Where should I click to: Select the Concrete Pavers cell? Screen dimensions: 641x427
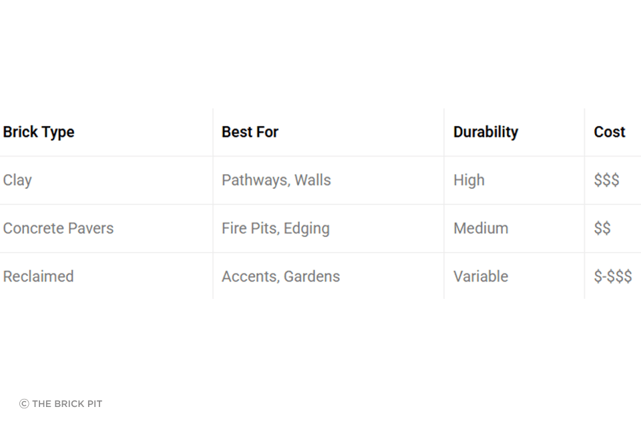coord(58,228)
